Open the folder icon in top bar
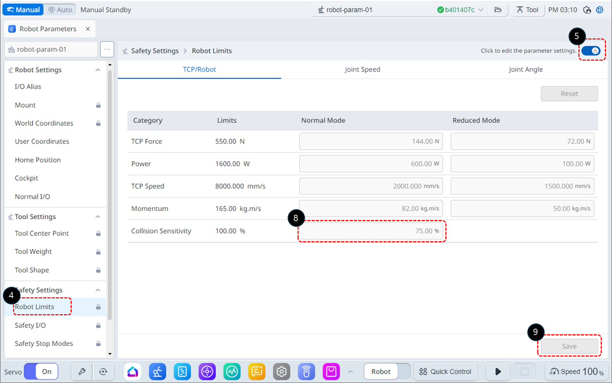 498,10
